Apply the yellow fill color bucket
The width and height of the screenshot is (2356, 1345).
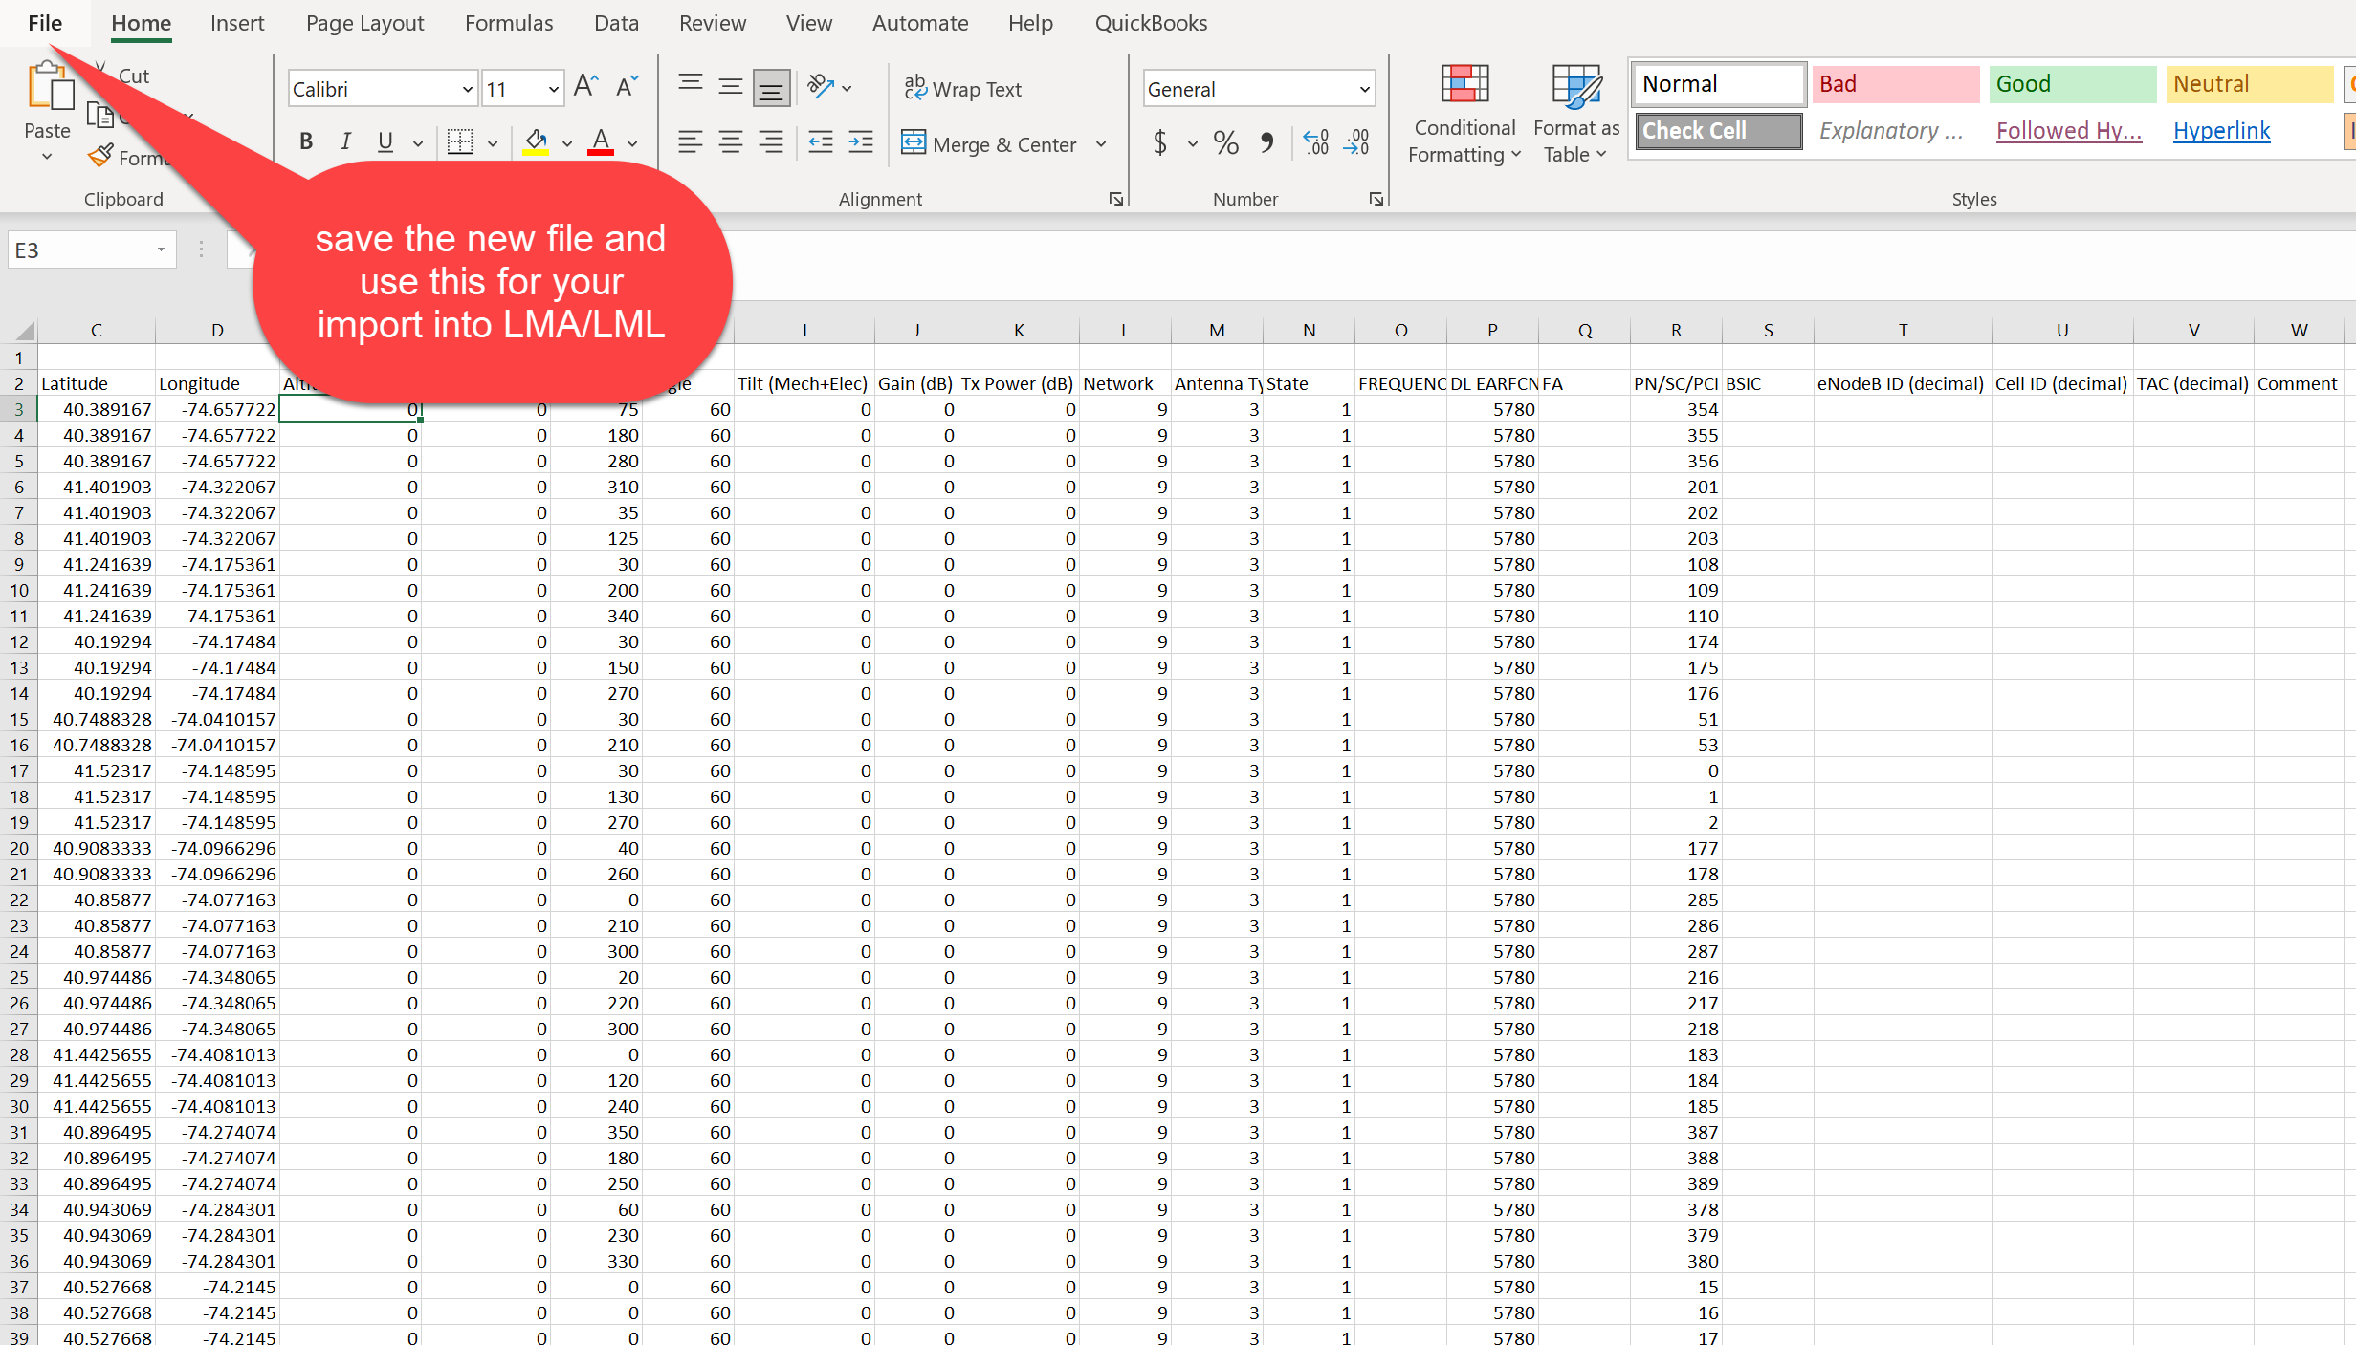(x=536, y=142)
